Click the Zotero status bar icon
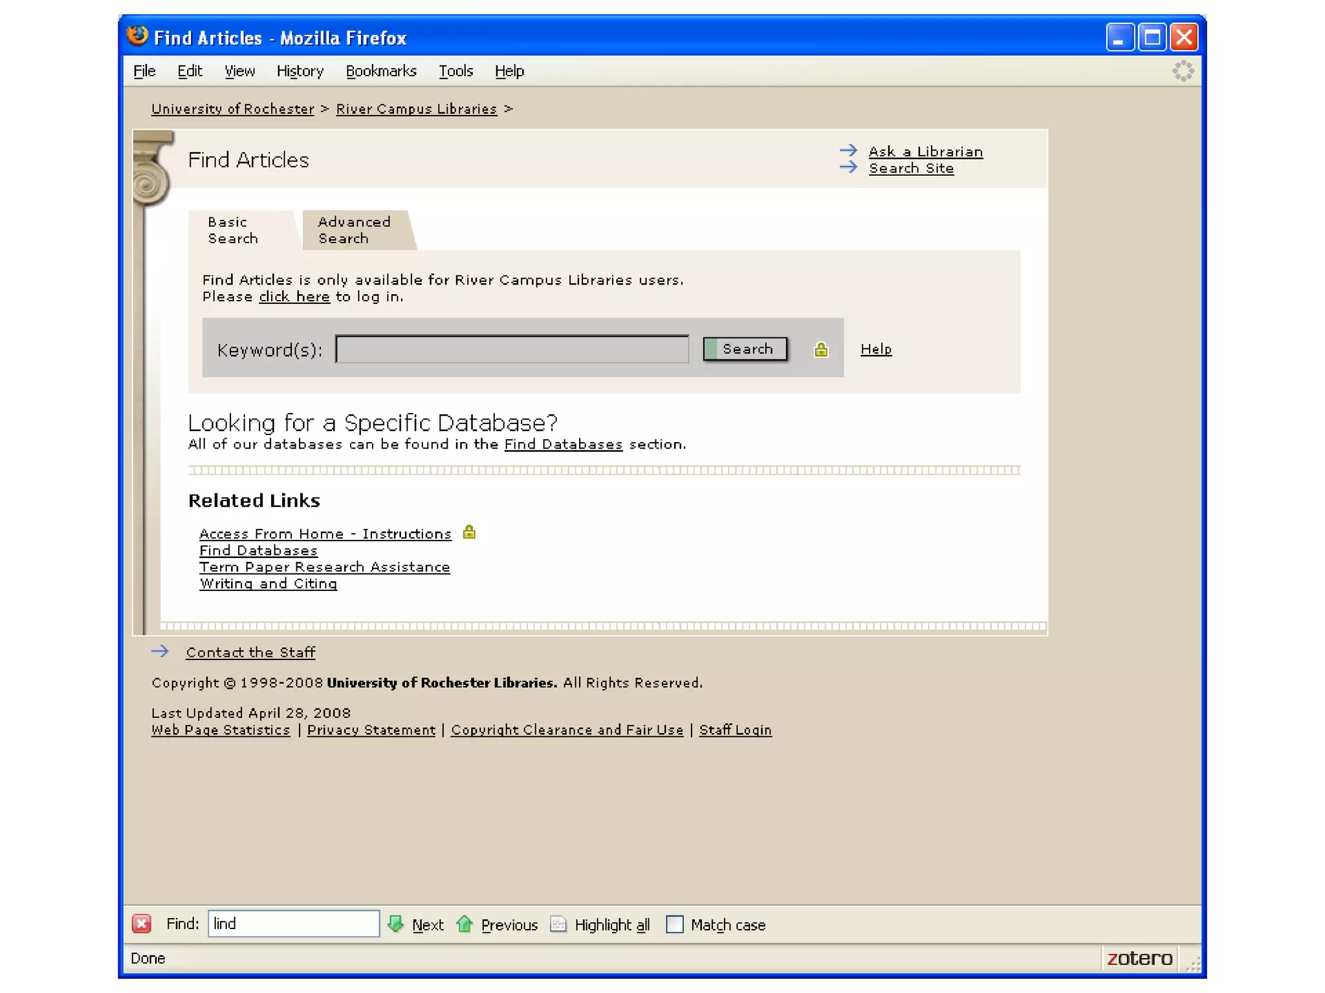Image resolution: width=1325 pixels, height=993 pixels. pyautogui.click(x=1139, y=958)
